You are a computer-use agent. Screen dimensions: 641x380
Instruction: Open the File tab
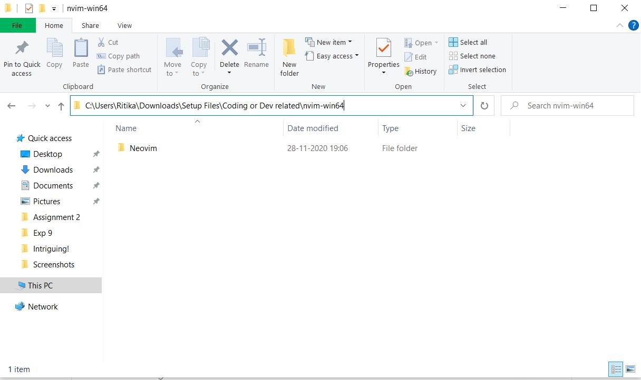point(17,25)
